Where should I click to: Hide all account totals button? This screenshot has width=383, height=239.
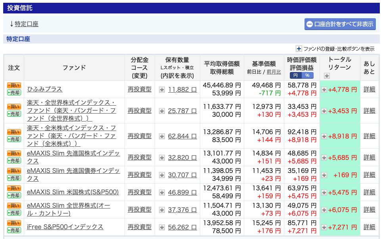(x=340, y=24)
